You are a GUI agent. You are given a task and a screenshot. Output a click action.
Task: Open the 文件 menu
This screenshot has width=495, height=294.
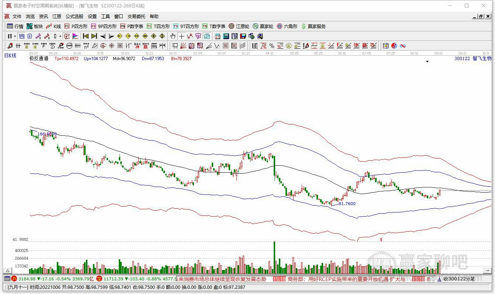pos(17,17)
